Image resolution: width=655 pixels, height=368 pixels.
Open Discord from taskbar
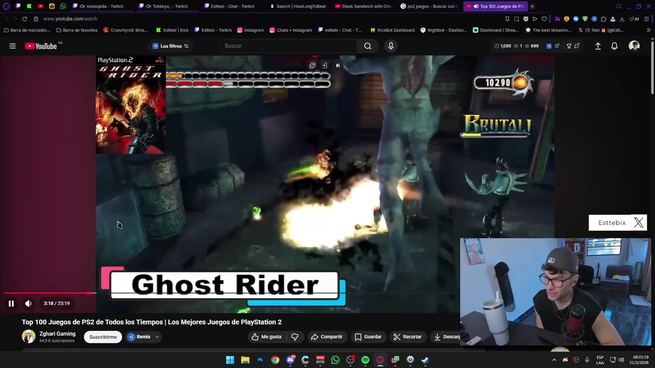coord(290,360)
